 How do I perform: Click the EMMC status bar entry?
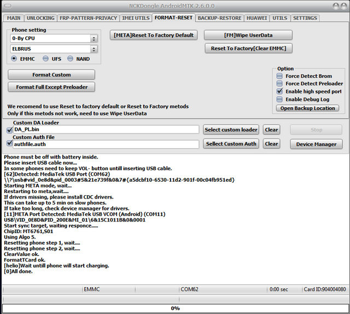(x=92, y=289)
